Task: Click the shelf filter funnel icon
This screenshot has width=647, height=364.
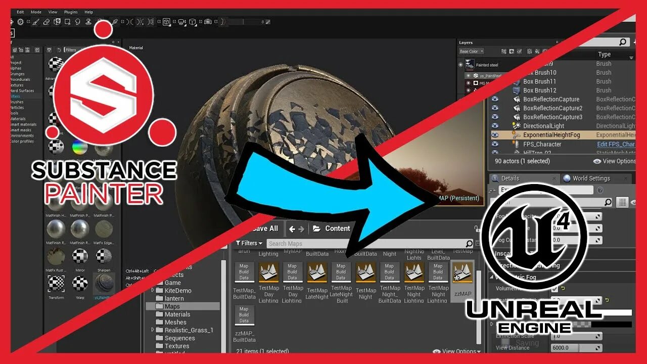Action: 49,50
